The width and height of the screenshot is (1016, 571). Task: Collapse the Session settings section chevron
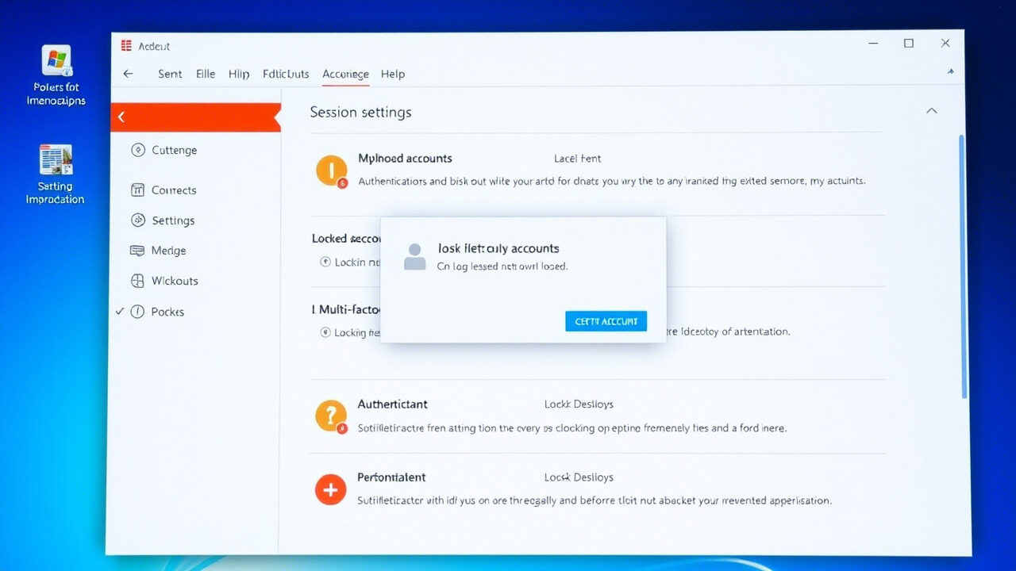pos(931,110)
